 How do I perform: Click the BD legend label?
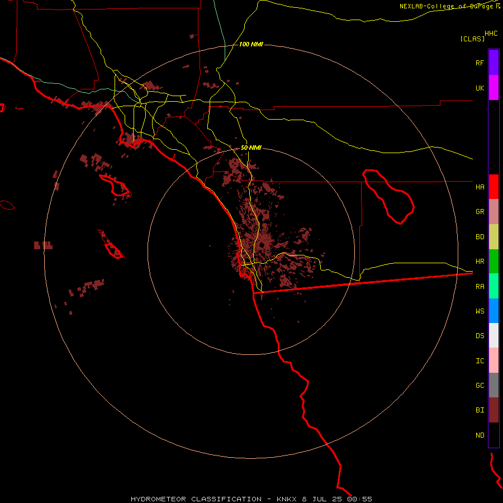tap(480, 237)
